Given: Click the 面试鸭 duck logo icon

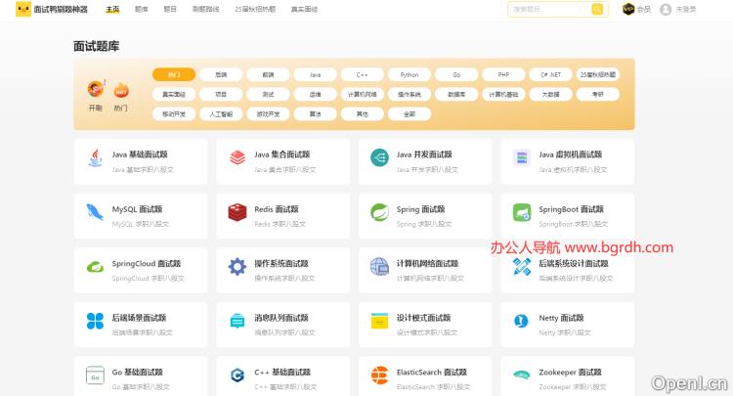Looking at the screenshot, I should (22, 9).
